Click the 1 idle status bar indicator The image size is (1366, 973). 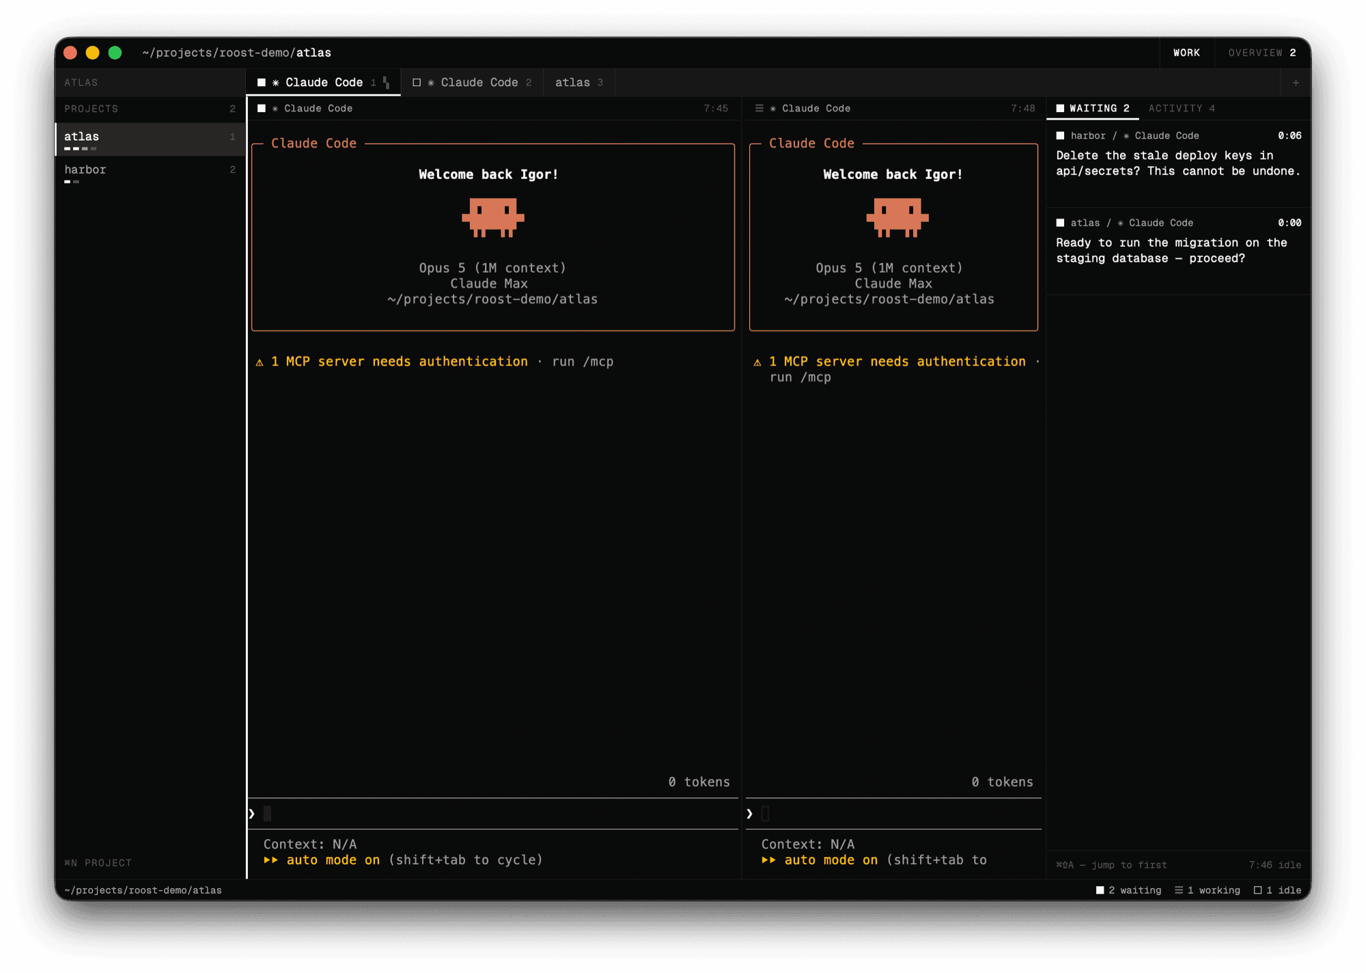click(x=1277, y=890)
